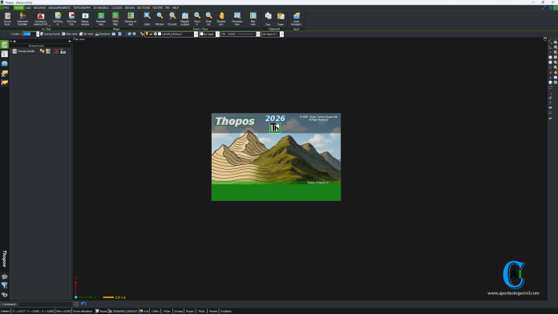Open the lineweight 'da layer' dropdown
This screenshot has width=558, height=314.
click(281, 34)
